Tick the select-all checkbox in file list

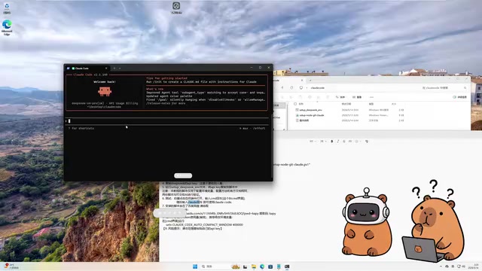(295, 104)
